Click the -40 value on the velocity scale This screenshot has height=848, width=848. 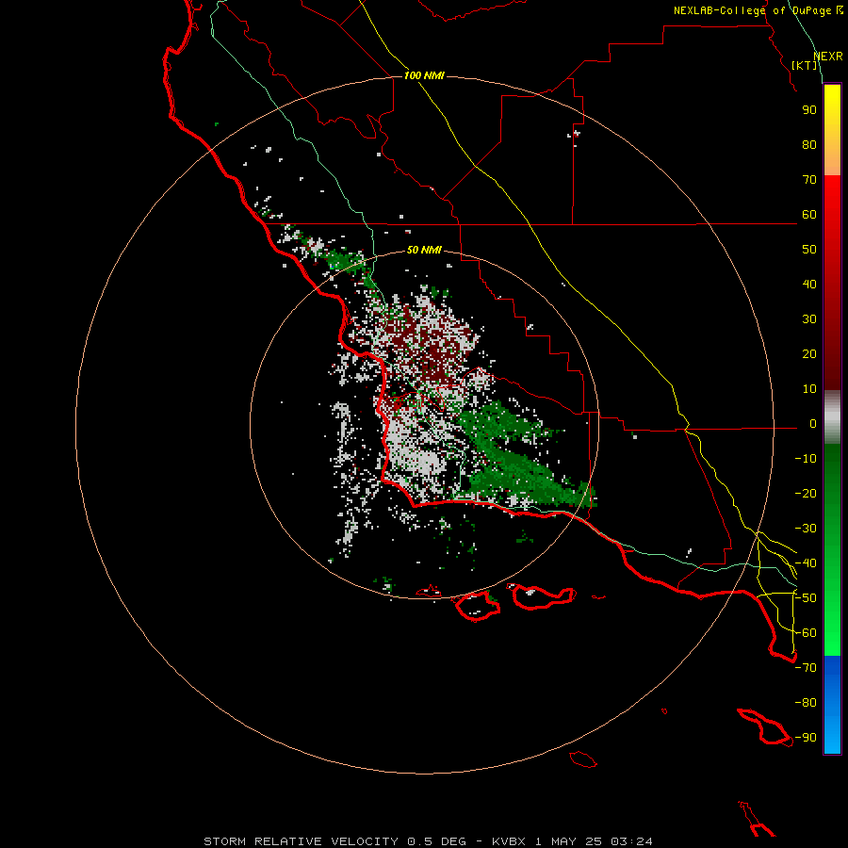click(806, 563)
